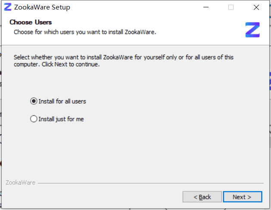Click the grey ZookaWare branding text at bottom
271x210 pixels.
coord(21,182)
